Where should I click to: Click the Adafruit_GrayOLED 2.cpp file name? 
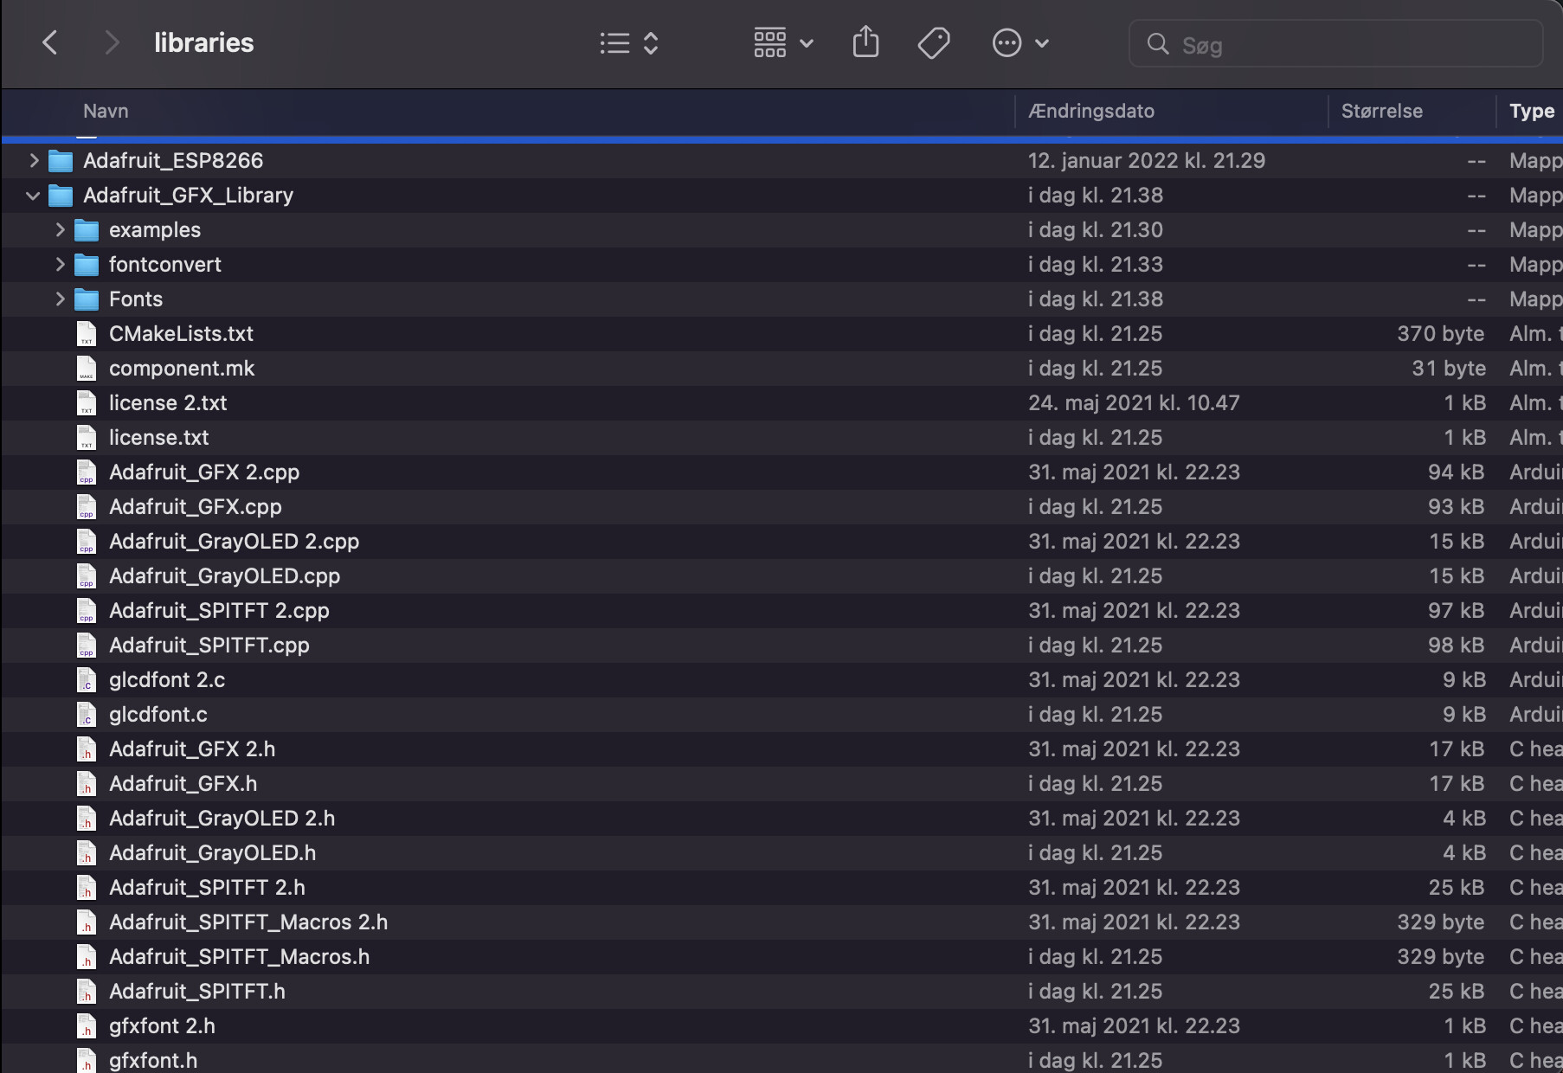tap(234, 542)
